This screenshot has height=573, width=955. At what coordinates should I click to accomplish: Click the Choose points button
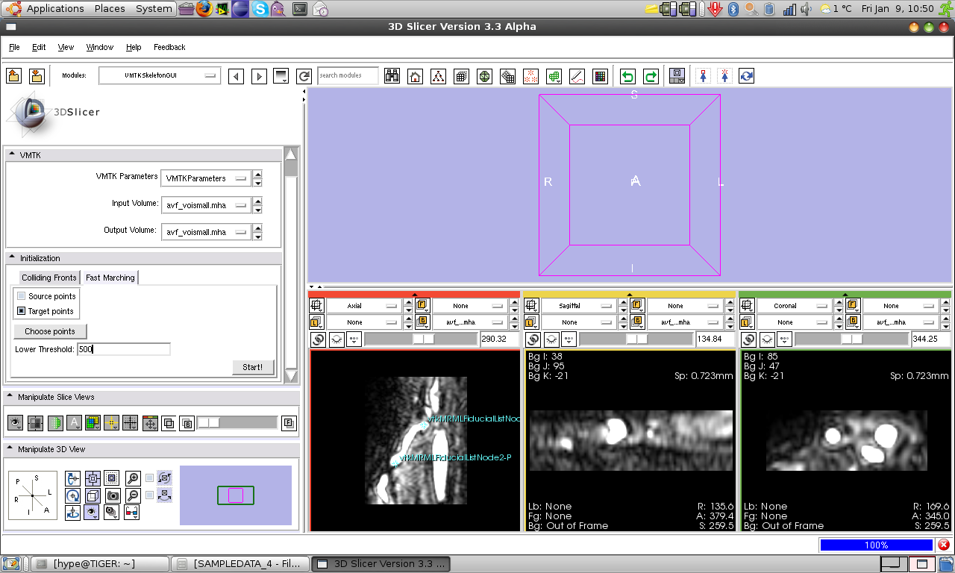[x=50, y=331]
